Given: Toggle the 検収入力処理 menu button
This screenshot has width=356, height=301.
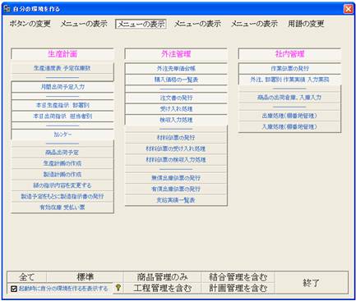Looking at the screenshot, I should click(x=176, y=120).
